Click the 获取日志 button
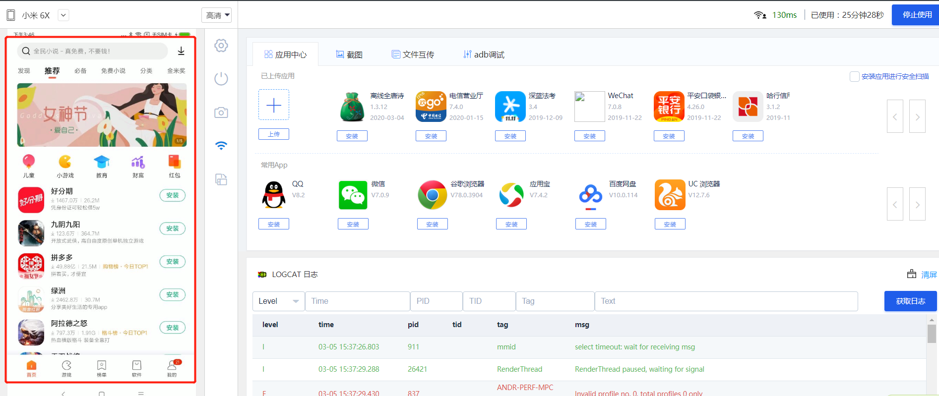Screen dimensions: 939x396 tap(911, 301)
